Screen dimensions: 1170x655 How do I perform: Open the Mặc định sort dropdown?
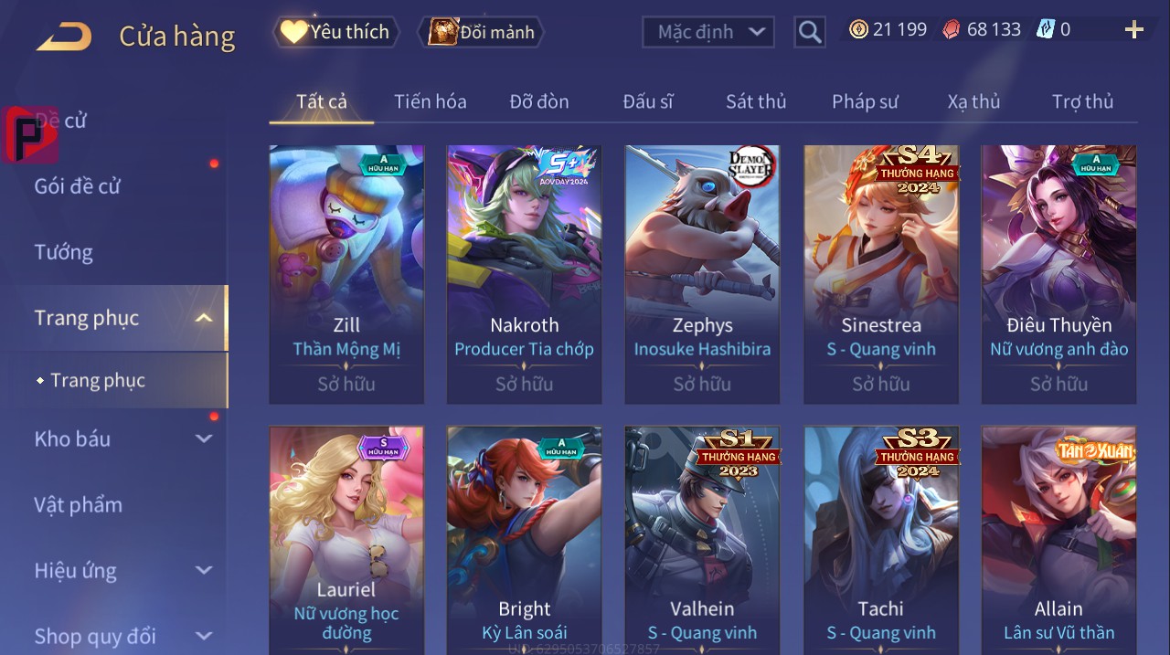click(708, 32)
